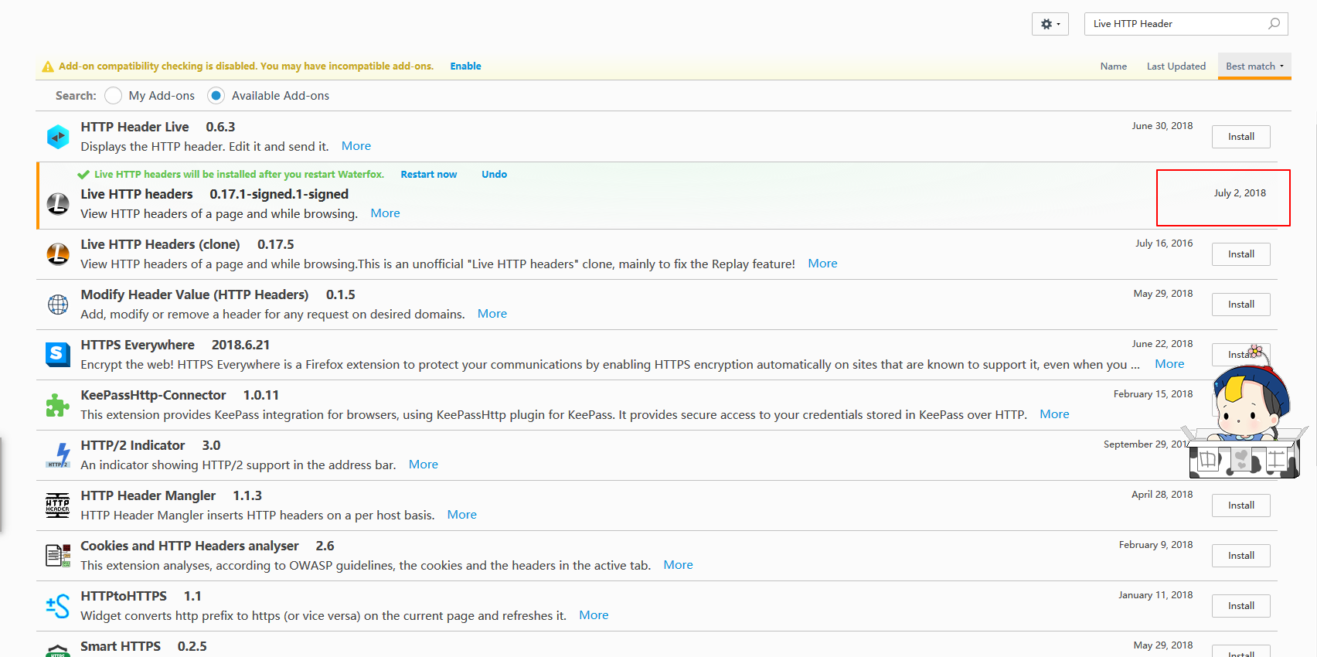Click the HTTP/2 Indicator lightning icon
Image resolution: width=1317 pixels, height=657 pixels.
pos(58,455)
